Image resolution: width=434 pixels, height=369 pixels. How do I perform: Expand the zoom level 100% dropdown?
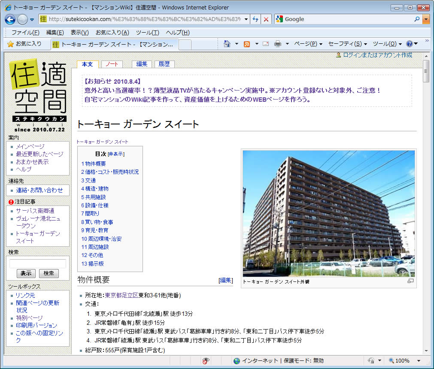click(419, 361)
